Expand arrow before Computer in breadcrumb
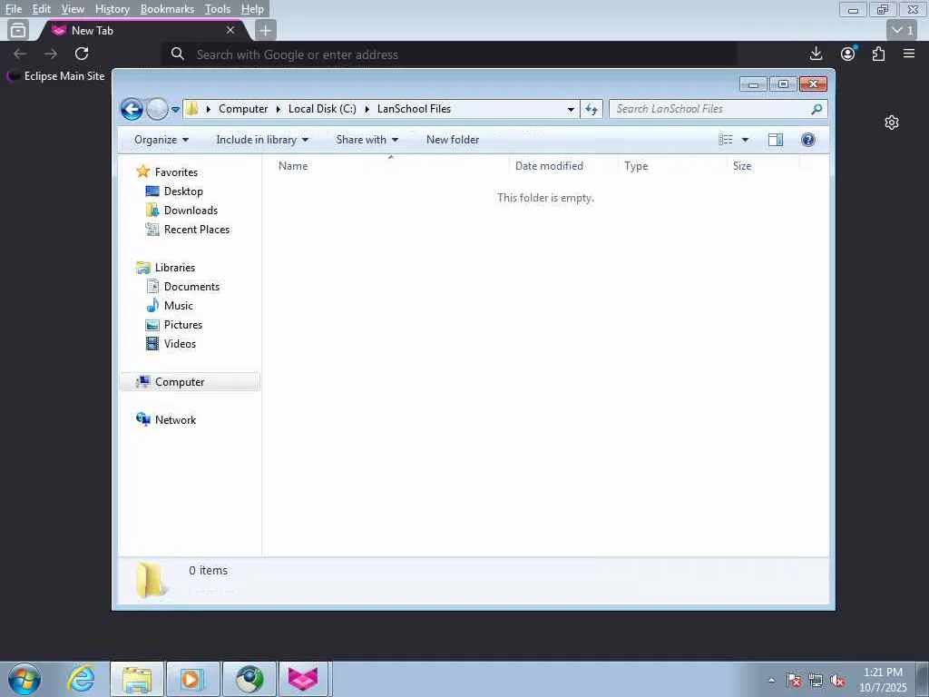The image size is (929, 697). tap(208, 109)
